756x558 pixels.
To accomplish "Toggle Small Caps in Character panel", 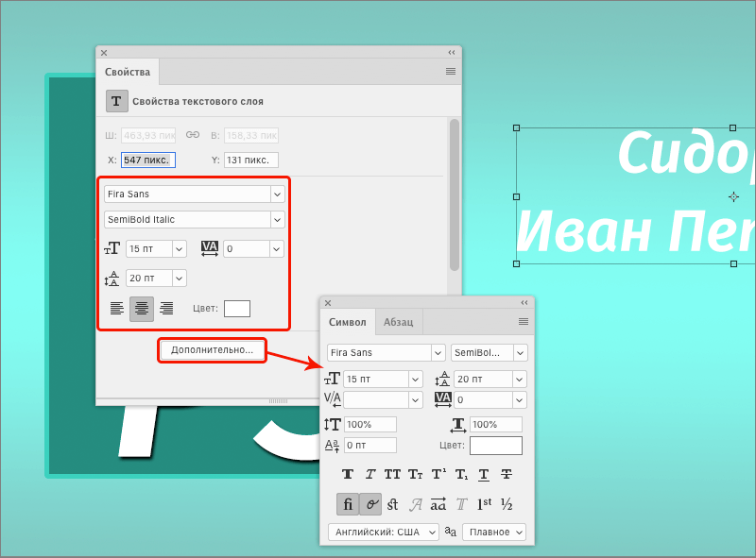I will 415,475.
